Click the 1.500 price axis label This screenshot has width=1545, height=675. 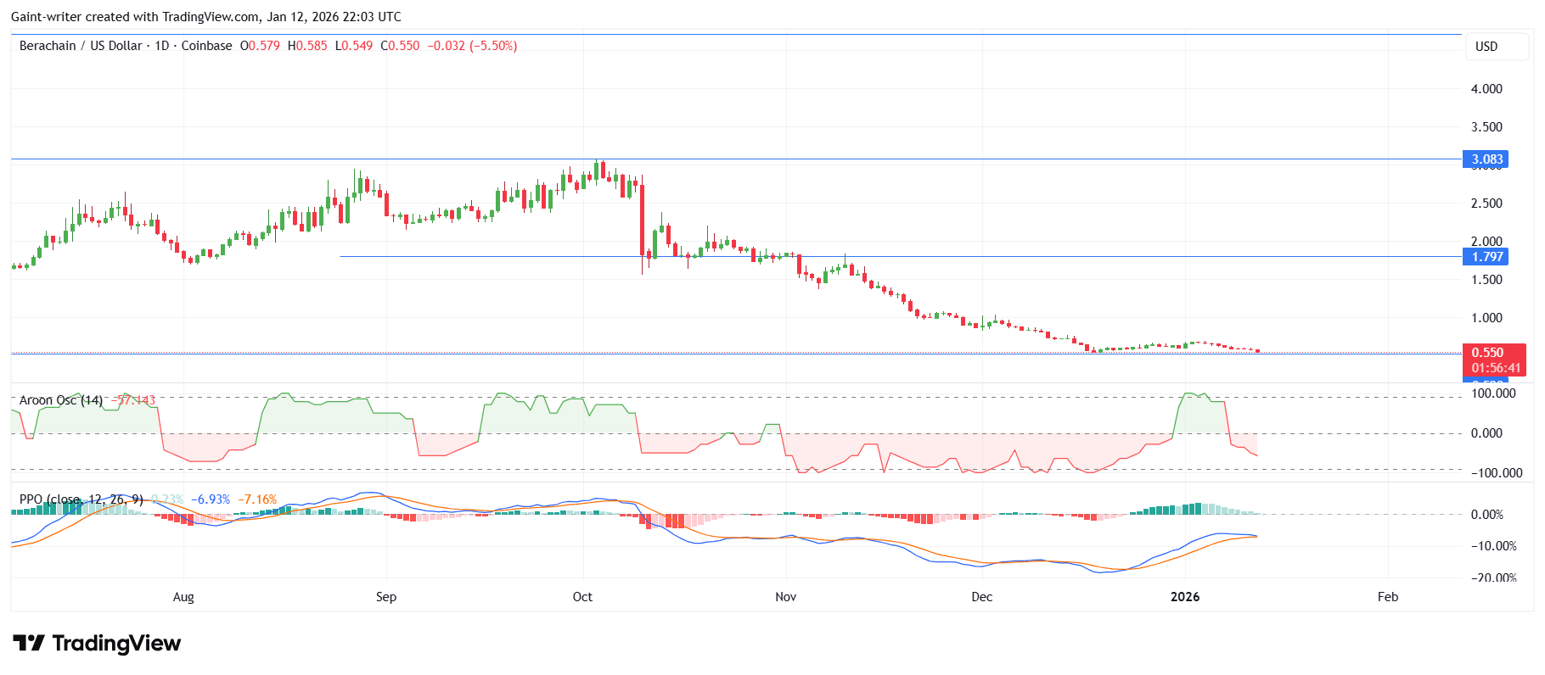[1486, 280]
